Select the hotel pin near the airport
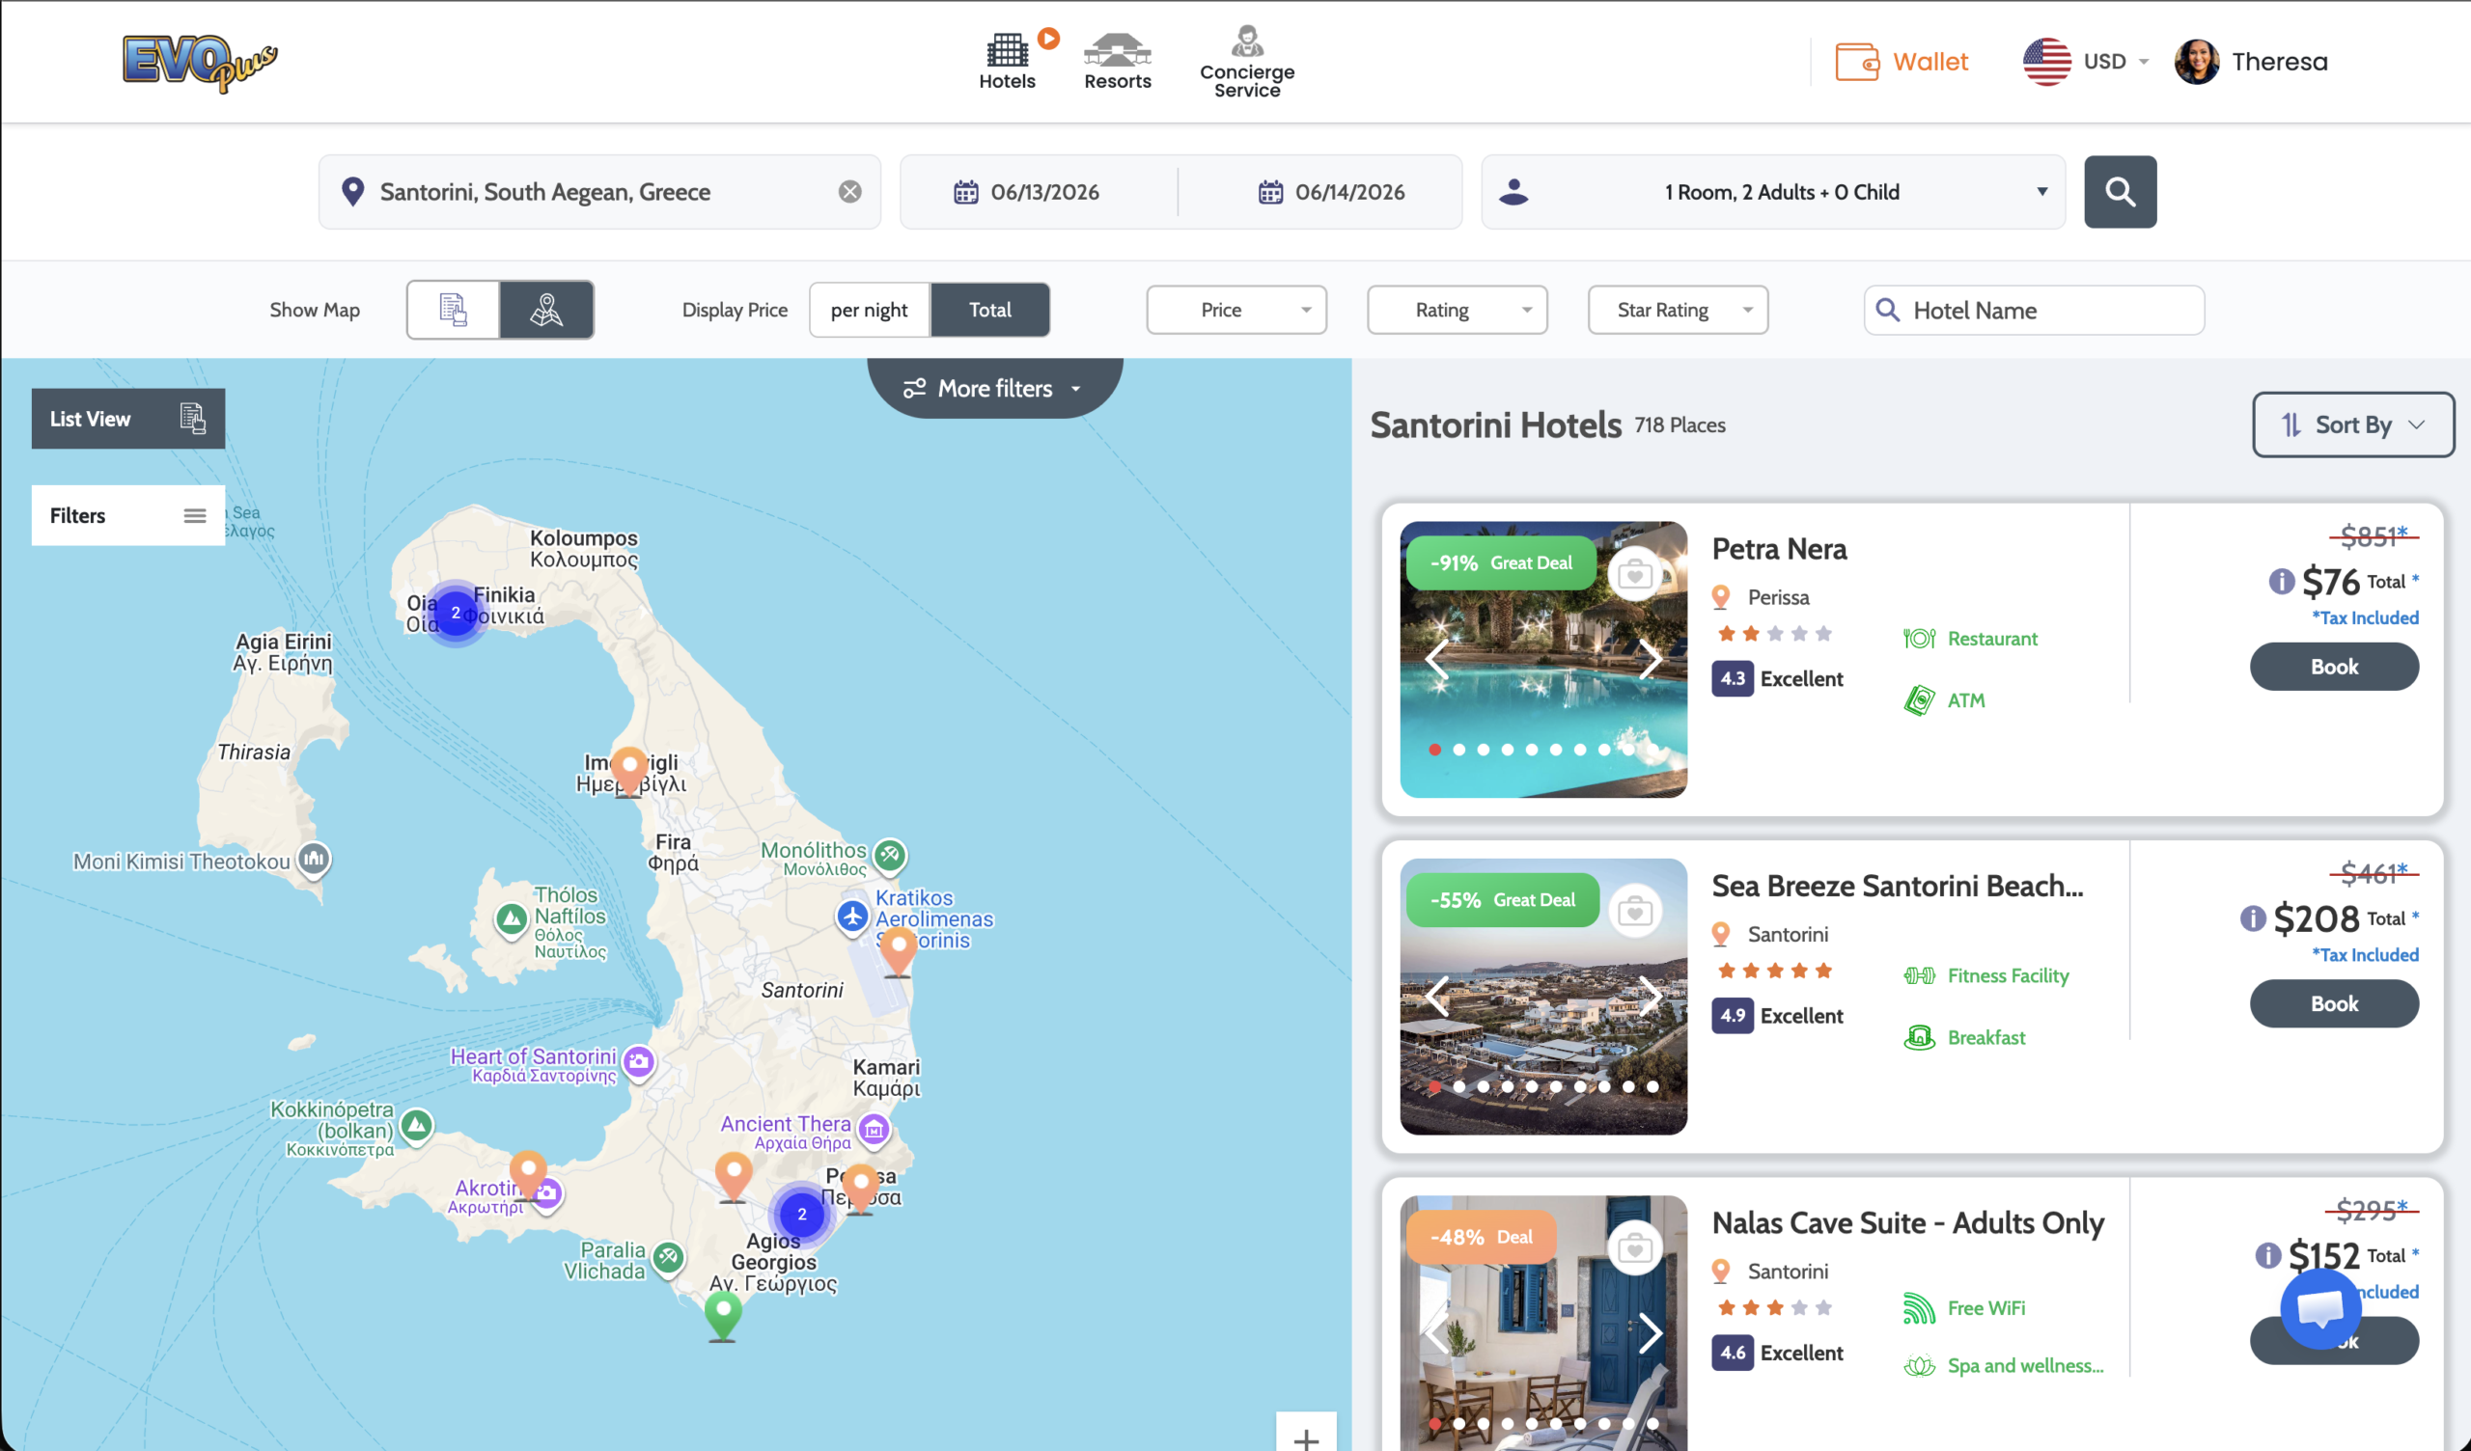Screen dimensions: 2471x1451 pyautogui.click(x=899, y=952)
